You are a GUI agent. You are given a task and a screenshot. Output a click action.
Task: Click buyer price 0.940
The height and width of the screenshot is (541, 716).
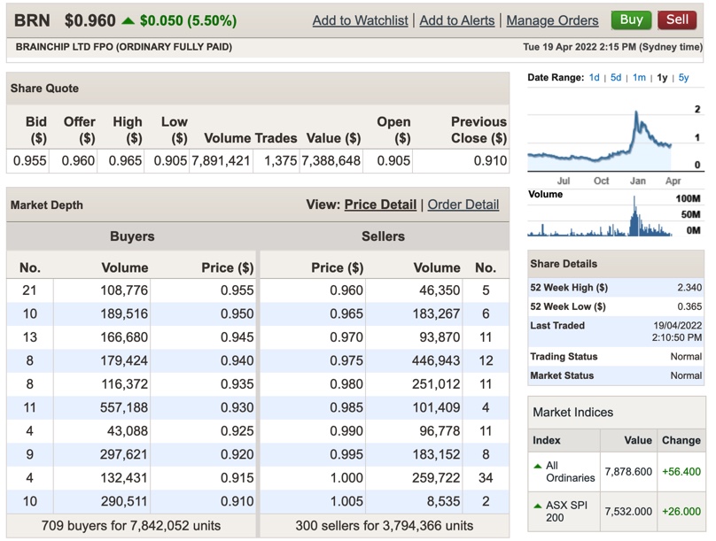click(237, 361)
